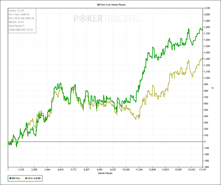
Task: Click y-axis tick label 1,900
Action: tap(207, 21)
